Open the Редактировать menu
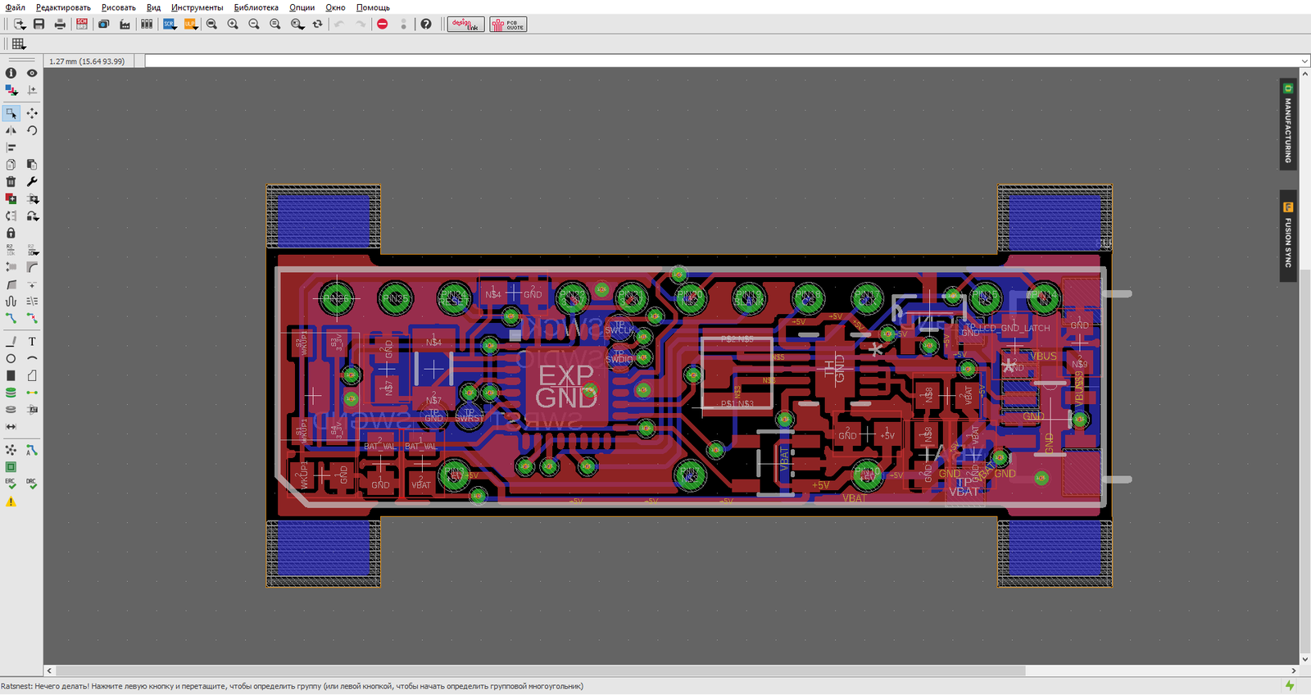The width and height of the screenshot is (1311, 695). [63, 7]
